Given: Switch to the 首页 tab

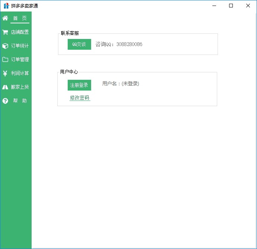Looking at the screenshot, I should click(20, 18).
